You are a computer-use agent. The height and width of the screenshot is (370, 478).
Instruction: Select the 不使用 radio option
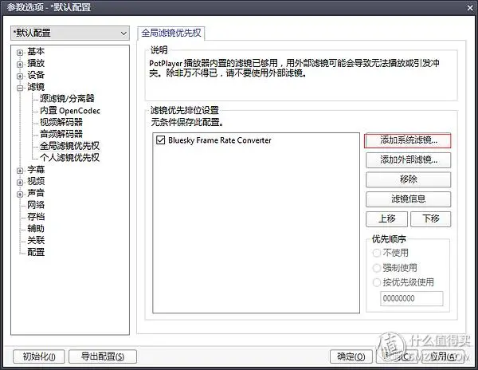coord(377,253)
